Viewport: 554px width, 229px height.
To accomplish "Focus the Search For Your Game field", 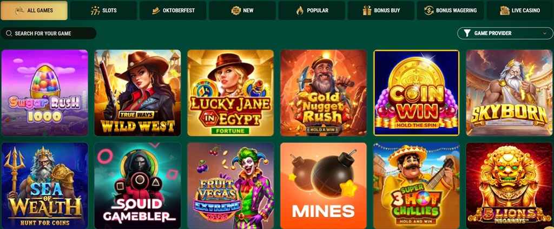I will [x=48, y=33].
